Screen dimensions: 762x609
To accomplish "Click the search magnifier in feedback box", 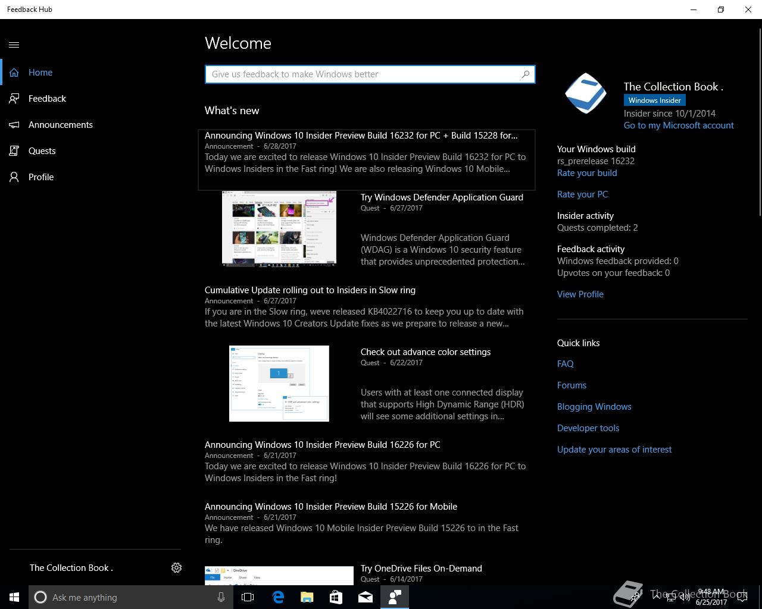I will click(526, 74).
